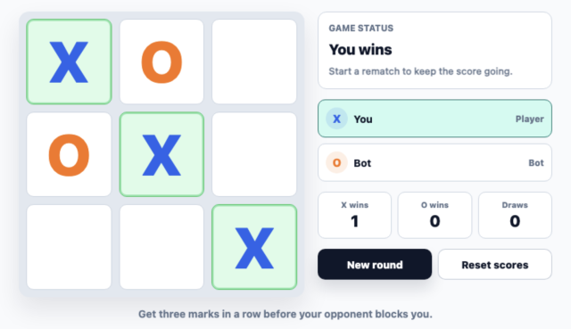Screen dimensions: 571x329
Task: Click the blue X in the bottom-right cell
Action: (x=254, y=248)
